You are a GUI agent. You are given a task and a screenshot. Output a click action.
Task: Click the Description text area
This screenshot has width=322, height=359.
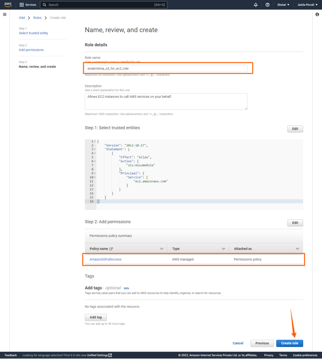tap(166, 101)
